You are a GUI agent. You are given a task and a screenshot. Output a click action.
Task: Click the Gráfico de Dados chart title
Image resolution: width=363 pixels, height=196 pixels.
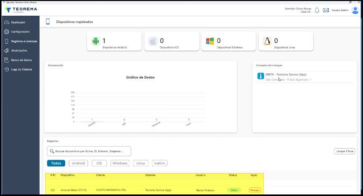(141, 77)
